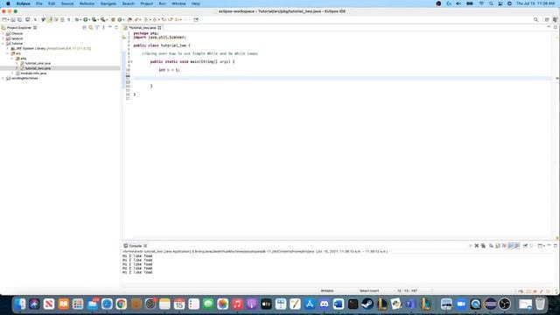Open the Refactor menu

coord(87,3)
